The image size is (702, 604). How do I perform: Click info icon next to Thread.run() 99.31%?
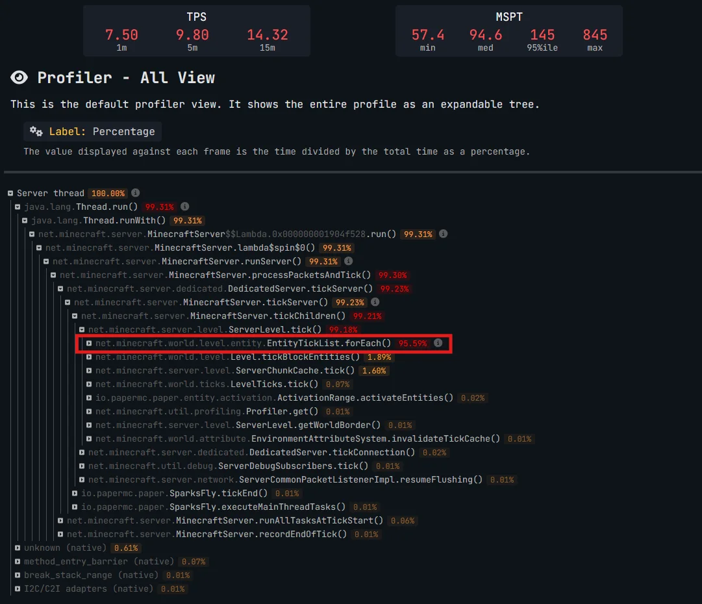pos(185,207)
